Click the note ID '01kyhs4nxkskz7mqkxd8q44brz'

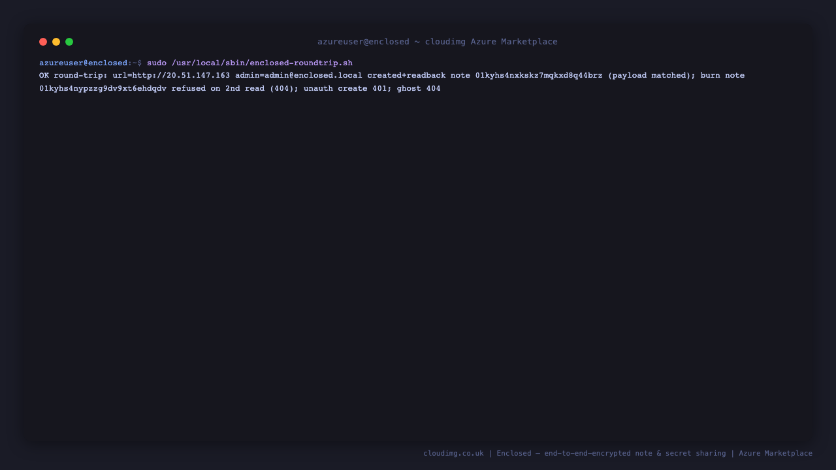coord(539,76)
